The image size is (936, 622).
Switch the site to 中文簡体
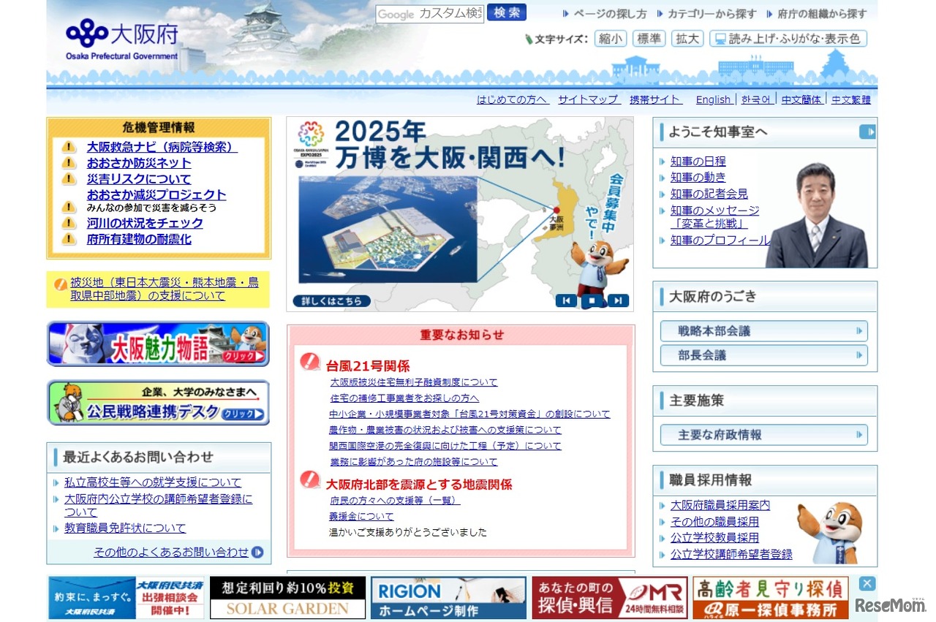[801, 99]
